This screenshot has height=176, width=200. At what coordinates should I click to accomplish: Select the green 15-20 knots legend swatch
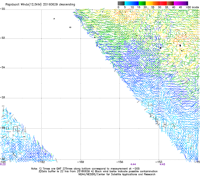(x=142, y=3)
